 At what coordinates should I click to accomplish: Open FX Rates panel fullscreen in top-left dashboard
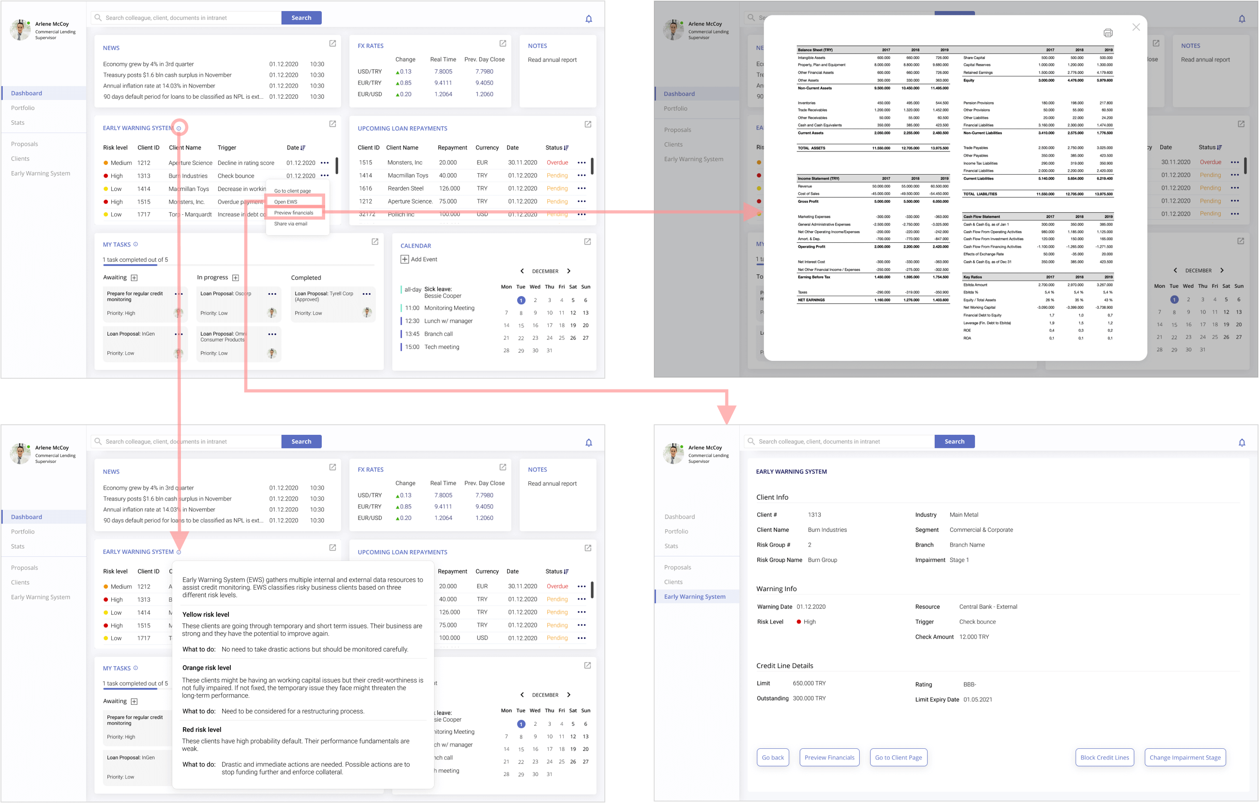502,44
